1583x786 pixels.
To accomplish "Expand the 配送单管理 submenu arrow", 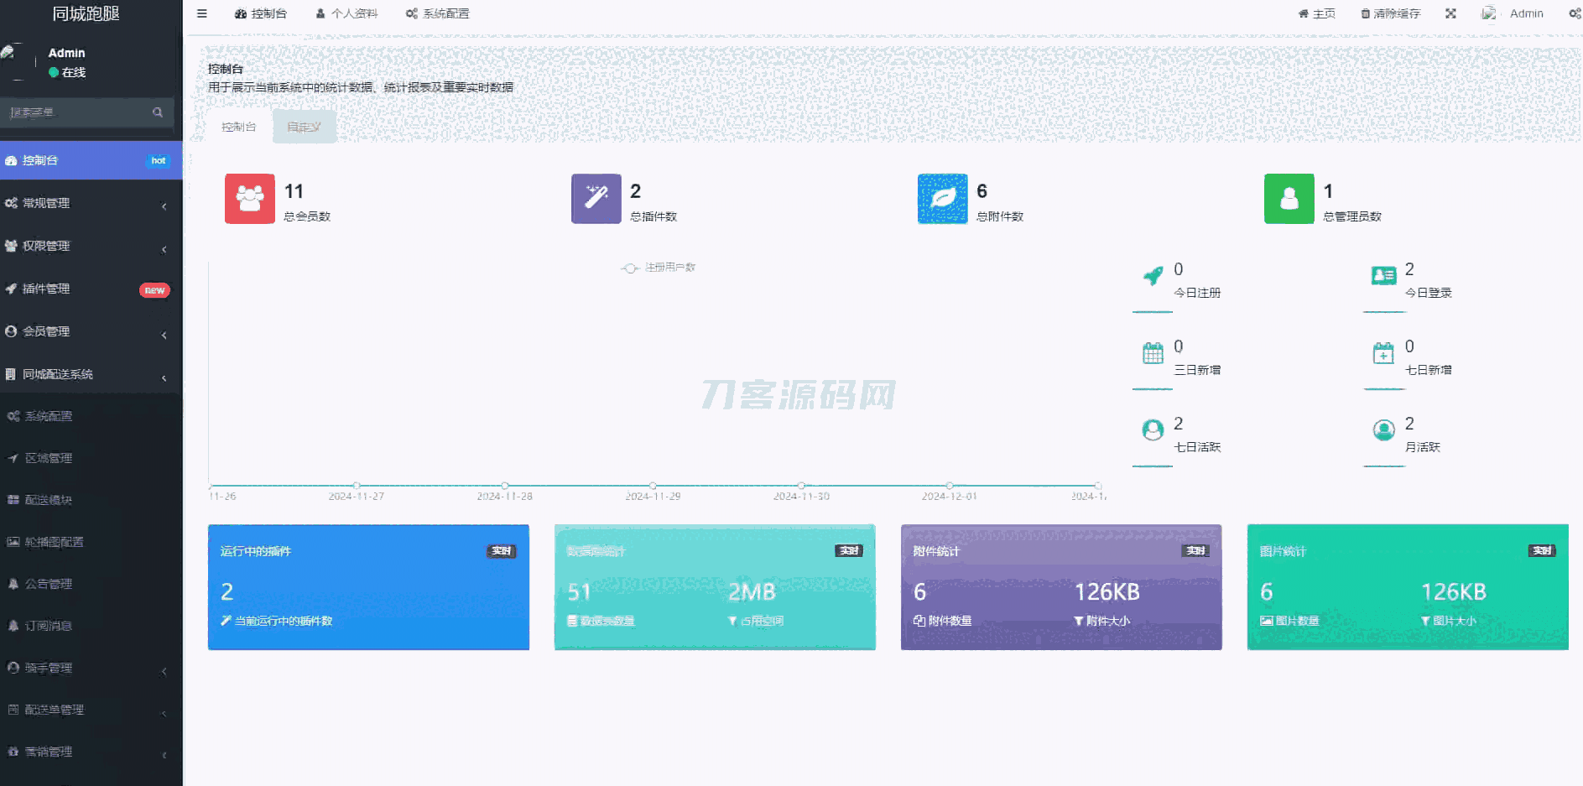I will coord(164,714).
